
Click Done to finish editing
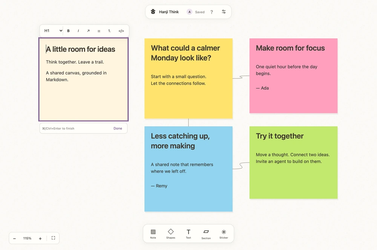(x=118, y=128)
